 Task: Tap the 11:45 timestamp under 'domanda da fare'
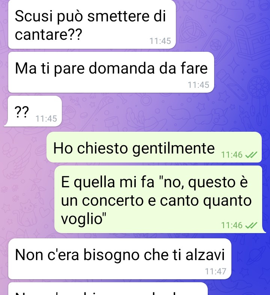pos(198,85)
